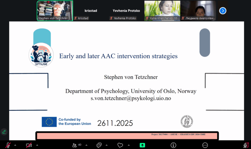Image resolution: width=251 pixels, height=149 pixels.
Task: Click the krisstad participant tile
Action: point(91,11)
